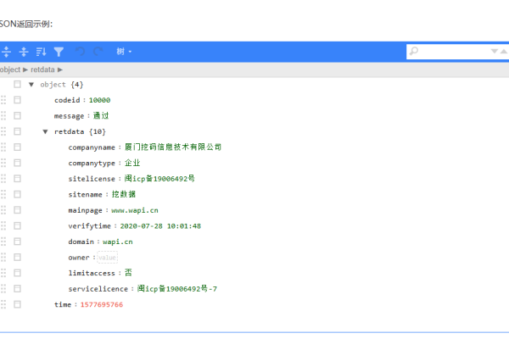The height and width of the screenshot is (339, 509).
Task: Select object in the breadcrumb path
Action: click(10, 69)
